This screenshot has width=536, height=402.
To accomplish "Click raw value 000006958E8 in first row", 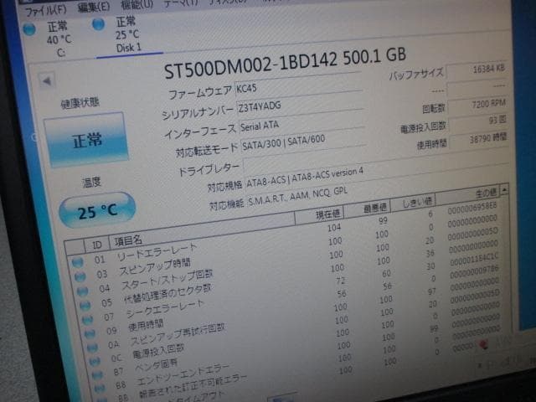I will pyautogui.click(x=472, y=209).
